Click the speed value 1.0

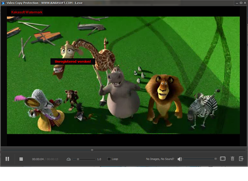point(99,159)
